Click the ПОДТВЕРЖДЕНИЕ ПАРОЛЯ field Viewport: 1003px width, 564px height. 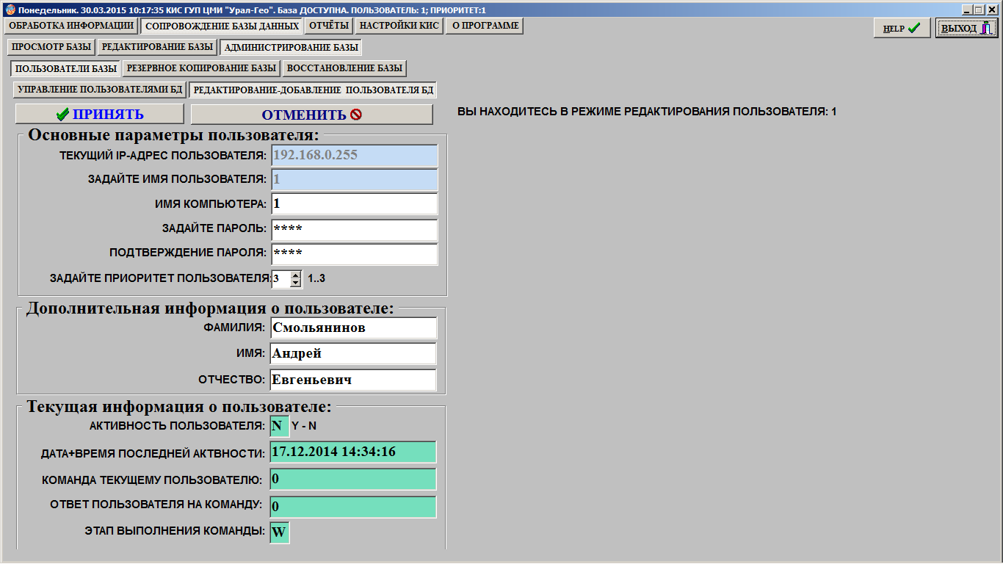click(355, 254)
